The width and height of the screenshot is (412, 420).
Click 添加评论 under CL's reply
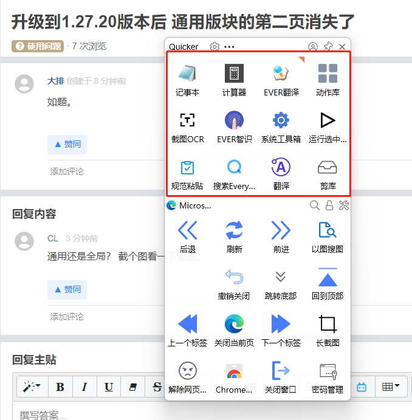click(67, 317)
